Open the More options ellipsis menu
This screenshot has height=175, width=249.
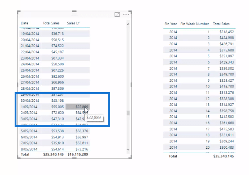[x=126, y=15]
